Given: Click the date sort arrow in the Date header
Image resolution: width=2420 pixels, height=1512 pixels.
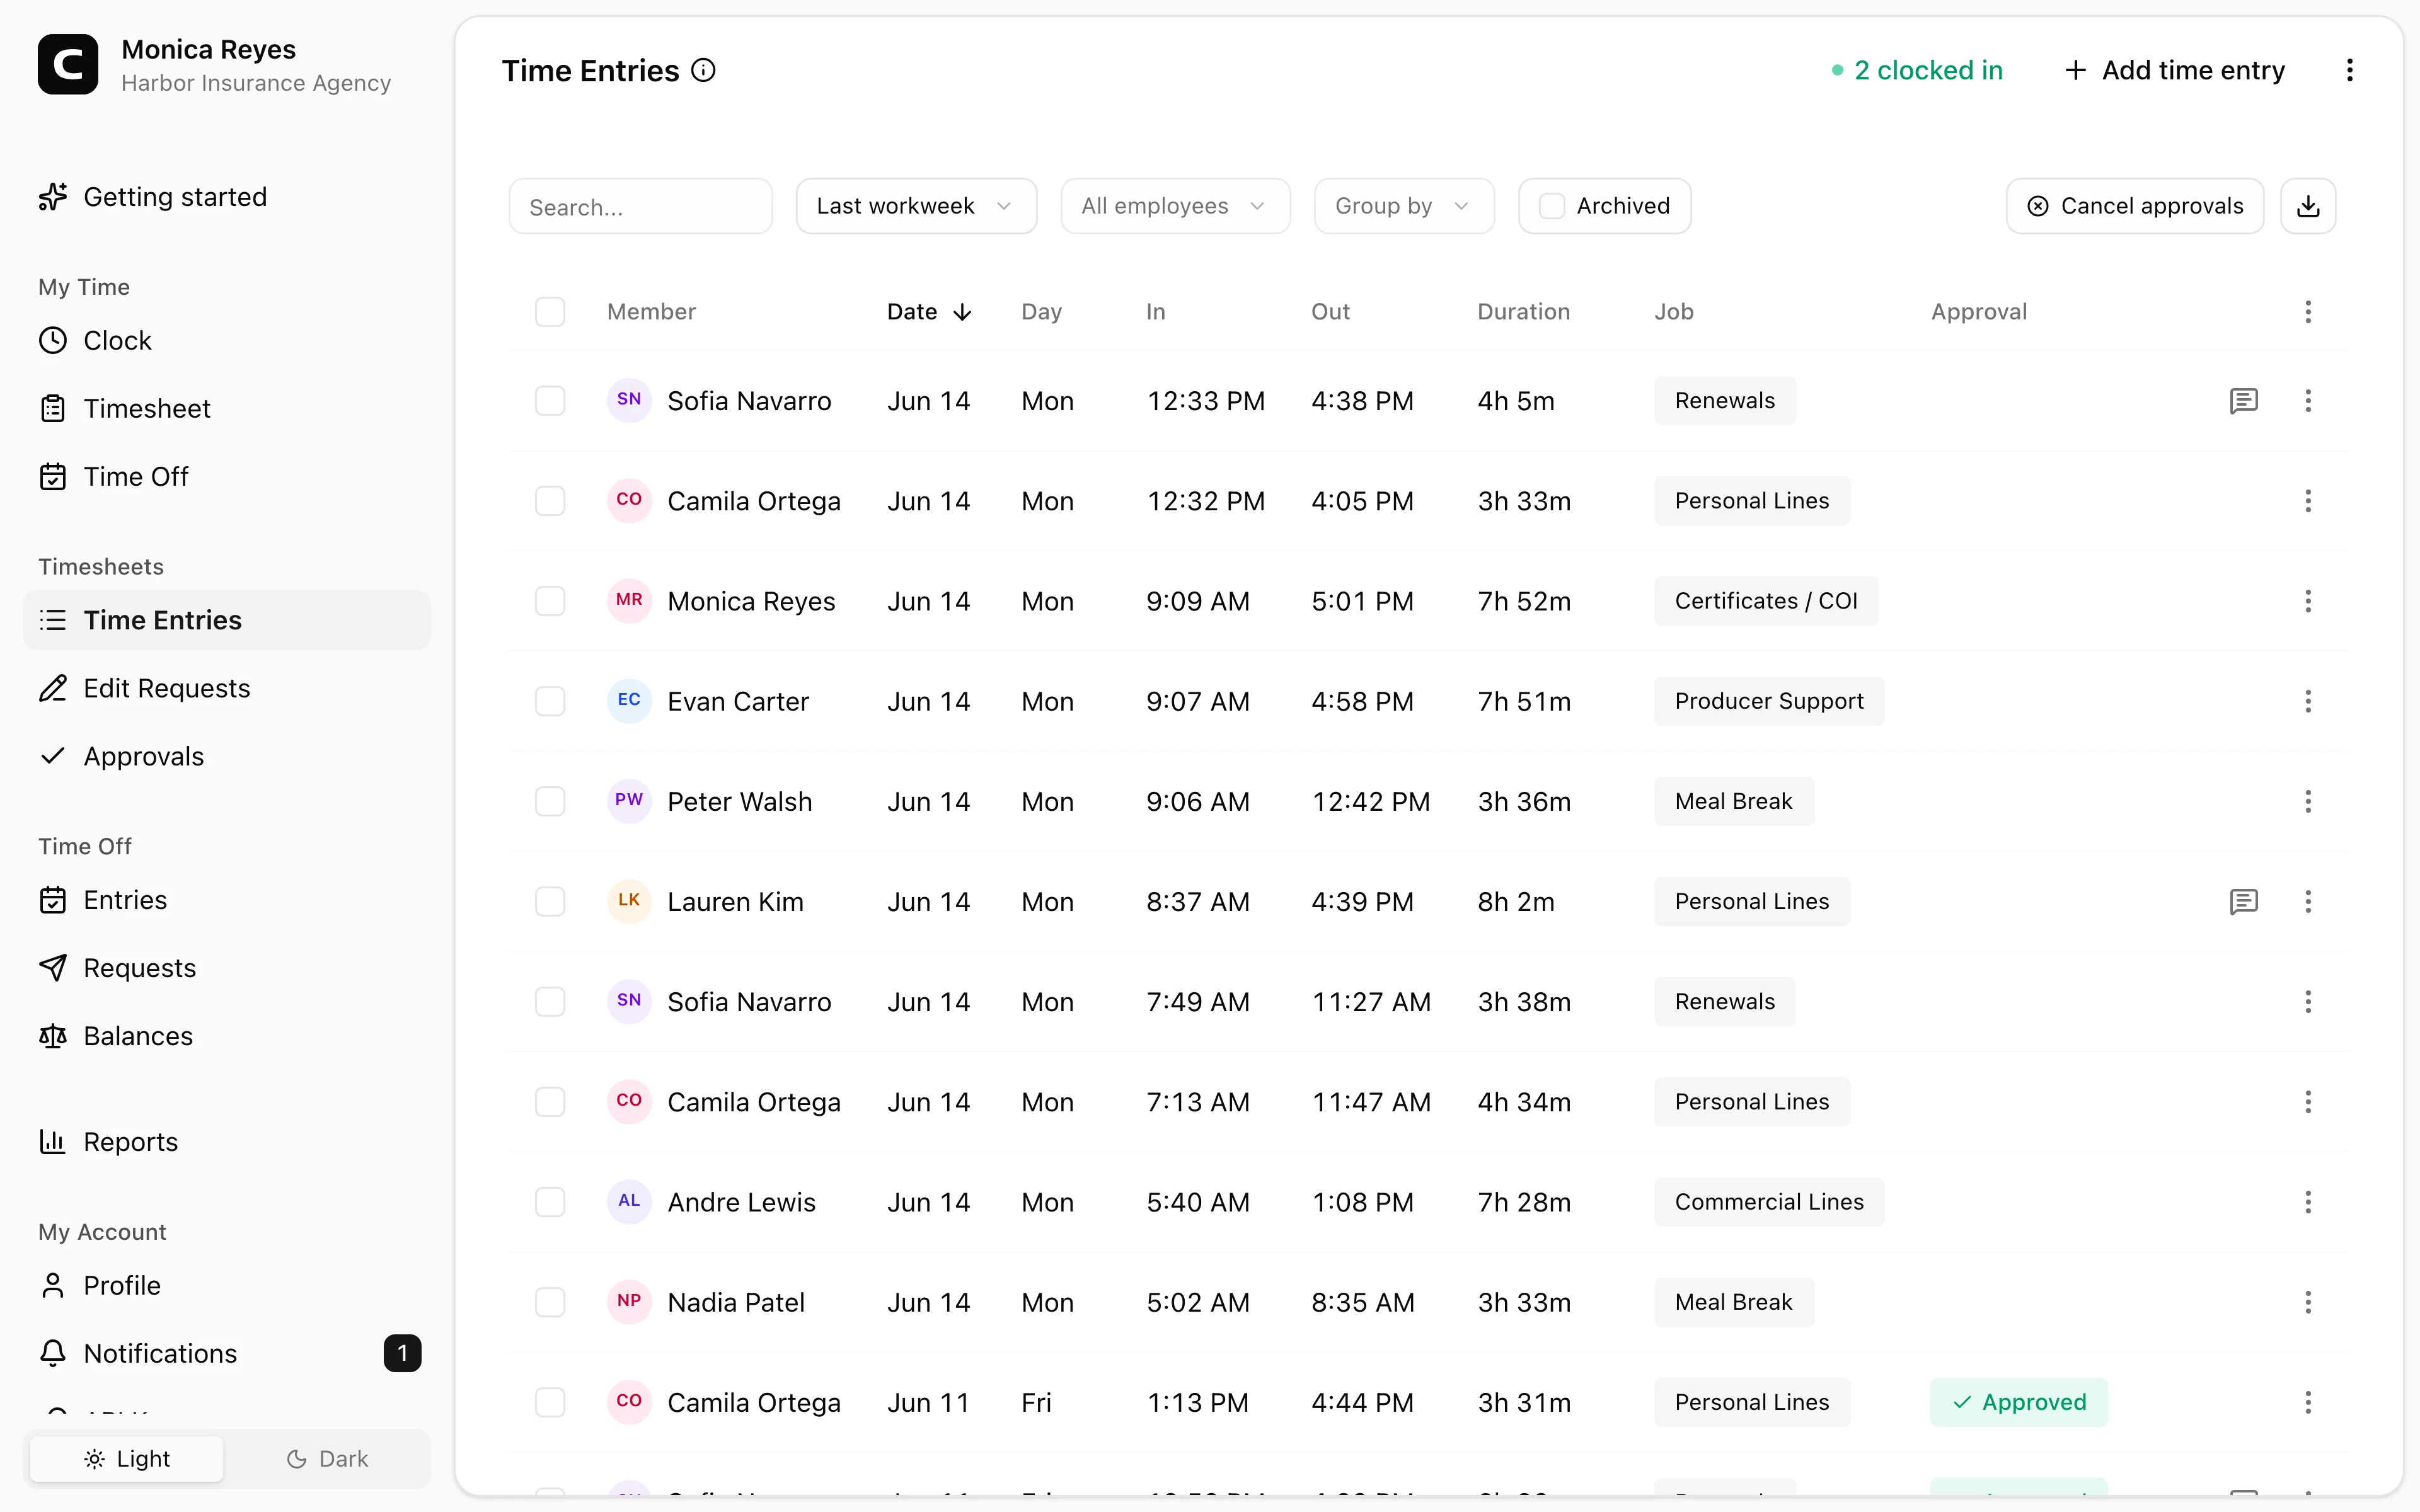Looking at the screenshot, I should click(962, 312).
